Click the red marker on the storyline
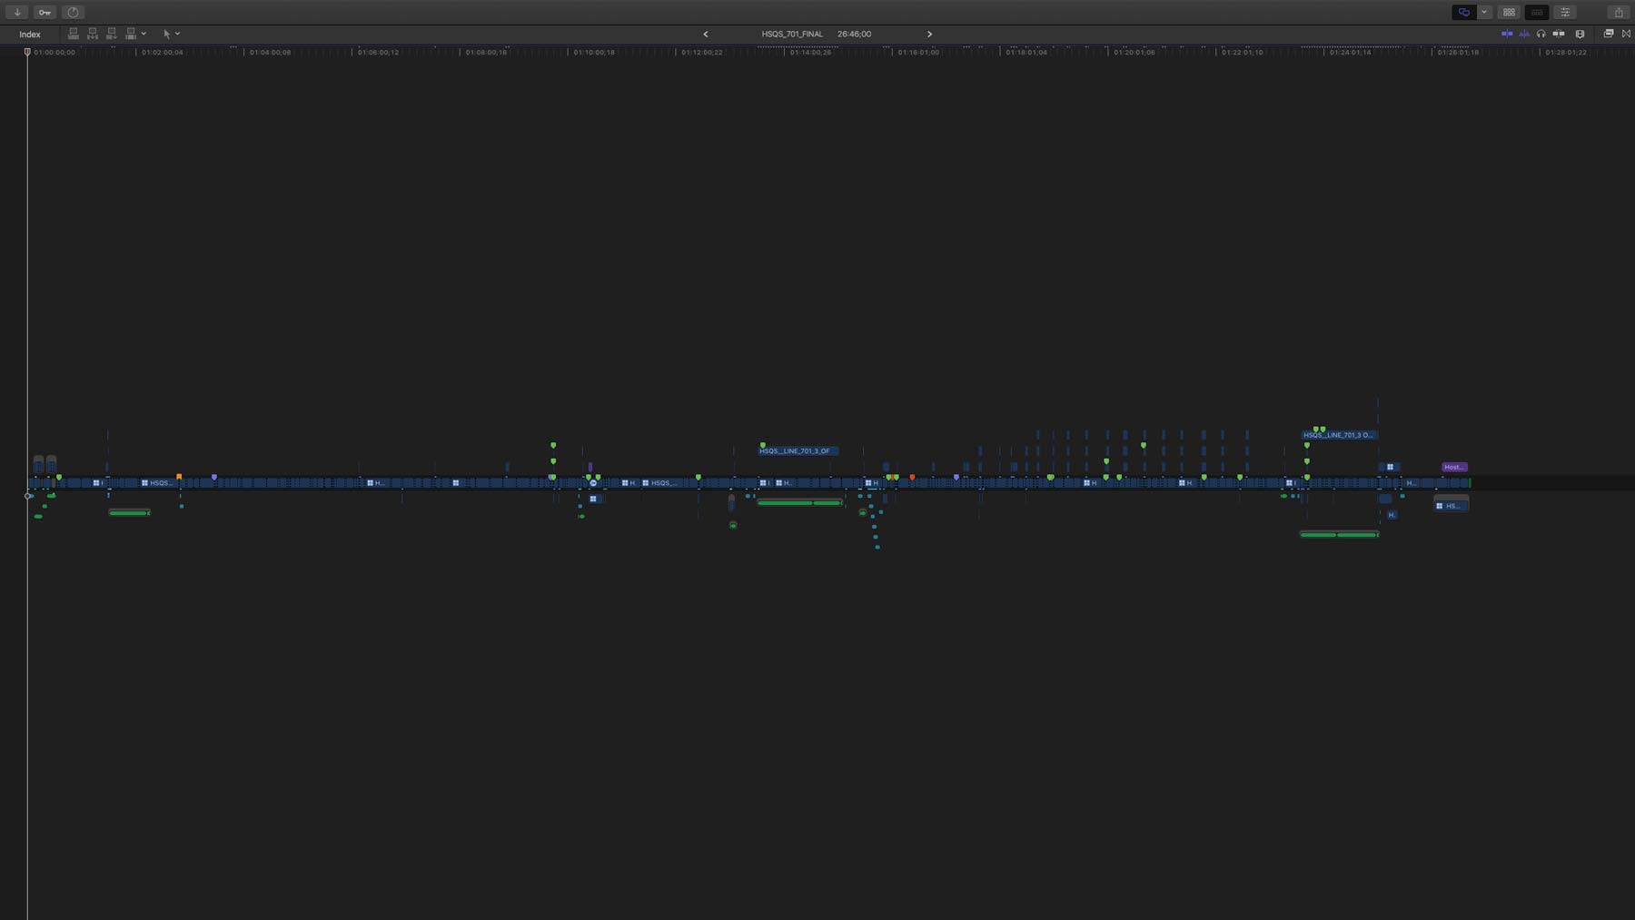This screenshot has height=920, width=1635. pos(912,477)
